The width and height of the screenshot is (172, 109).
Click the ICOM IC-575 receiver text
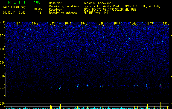coord(110,10)
